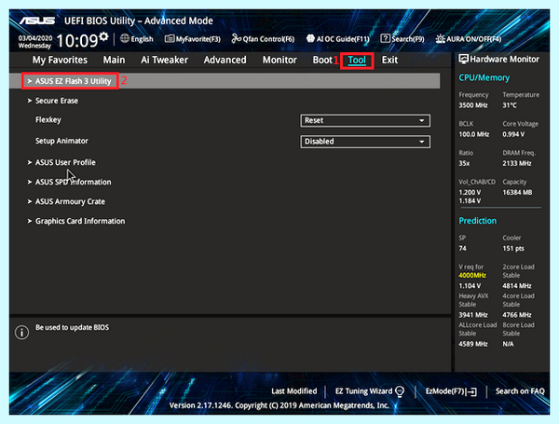Click the Search(F9) question mark icon
Image resolution: width=559 pixels, height=424 pixels.
385,38
